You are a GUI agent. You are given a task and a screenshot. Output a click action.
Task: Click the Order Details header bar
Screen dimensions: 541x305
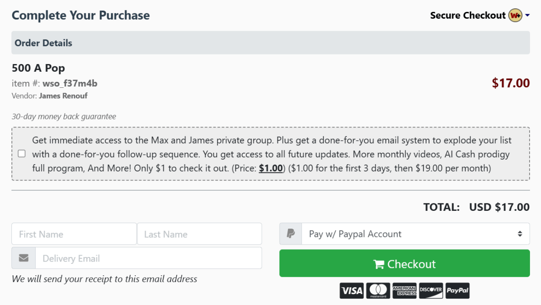click(x=270, y=43)
